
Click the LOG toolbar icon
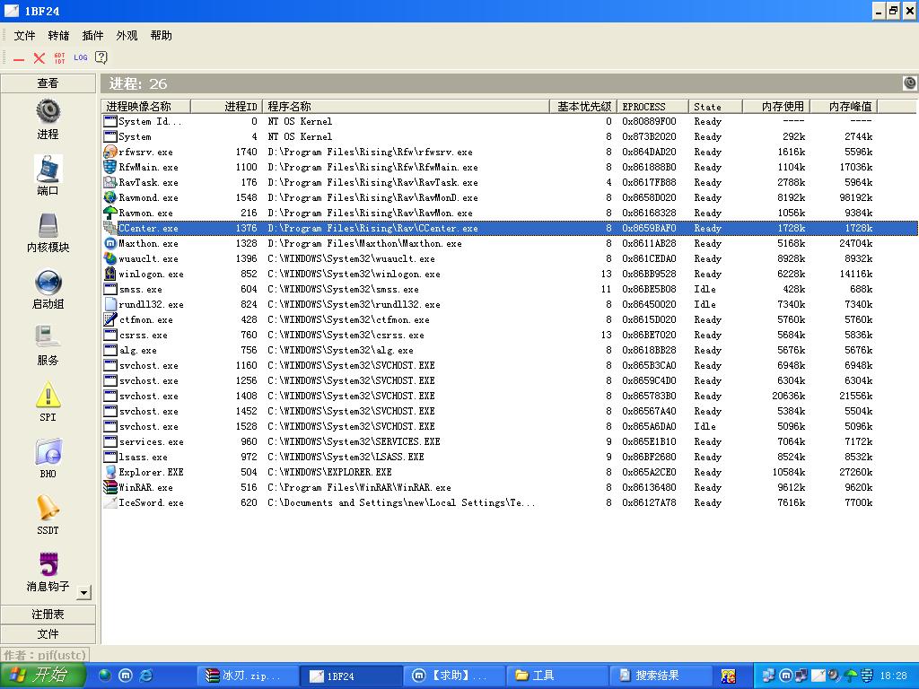pyautogui.click(x=80, y=57)
